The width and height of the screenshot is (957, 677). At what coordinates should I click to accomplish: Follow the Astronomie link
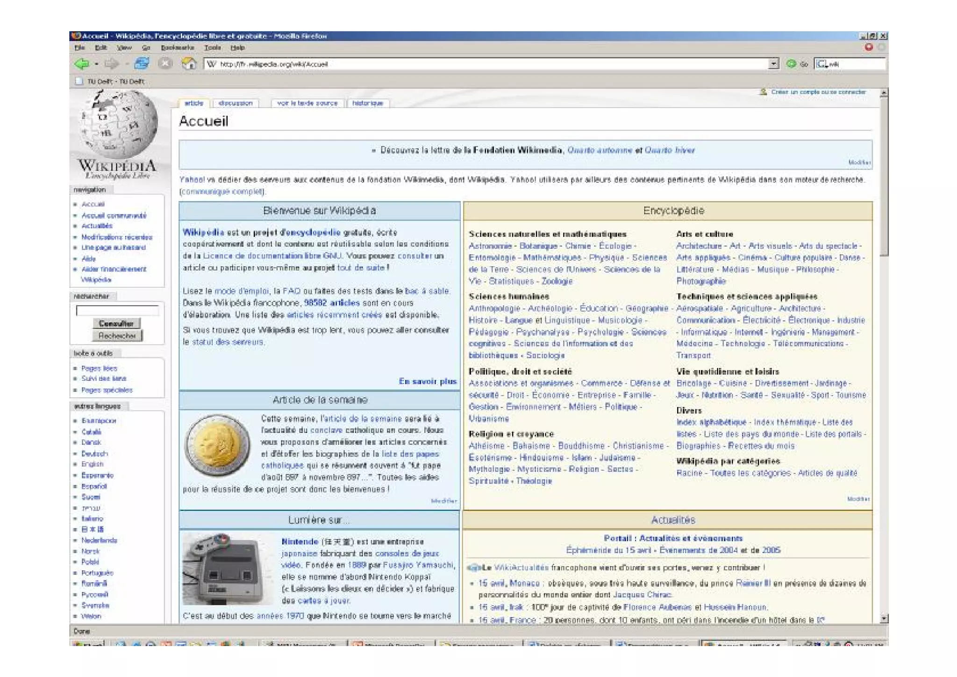tap(490, 246)
